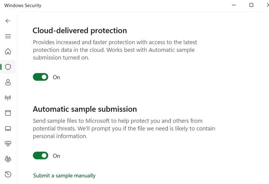Click the On label under Automatic sample submission
The width and height of the screenshot is (269, 184).
coord(56,156)
